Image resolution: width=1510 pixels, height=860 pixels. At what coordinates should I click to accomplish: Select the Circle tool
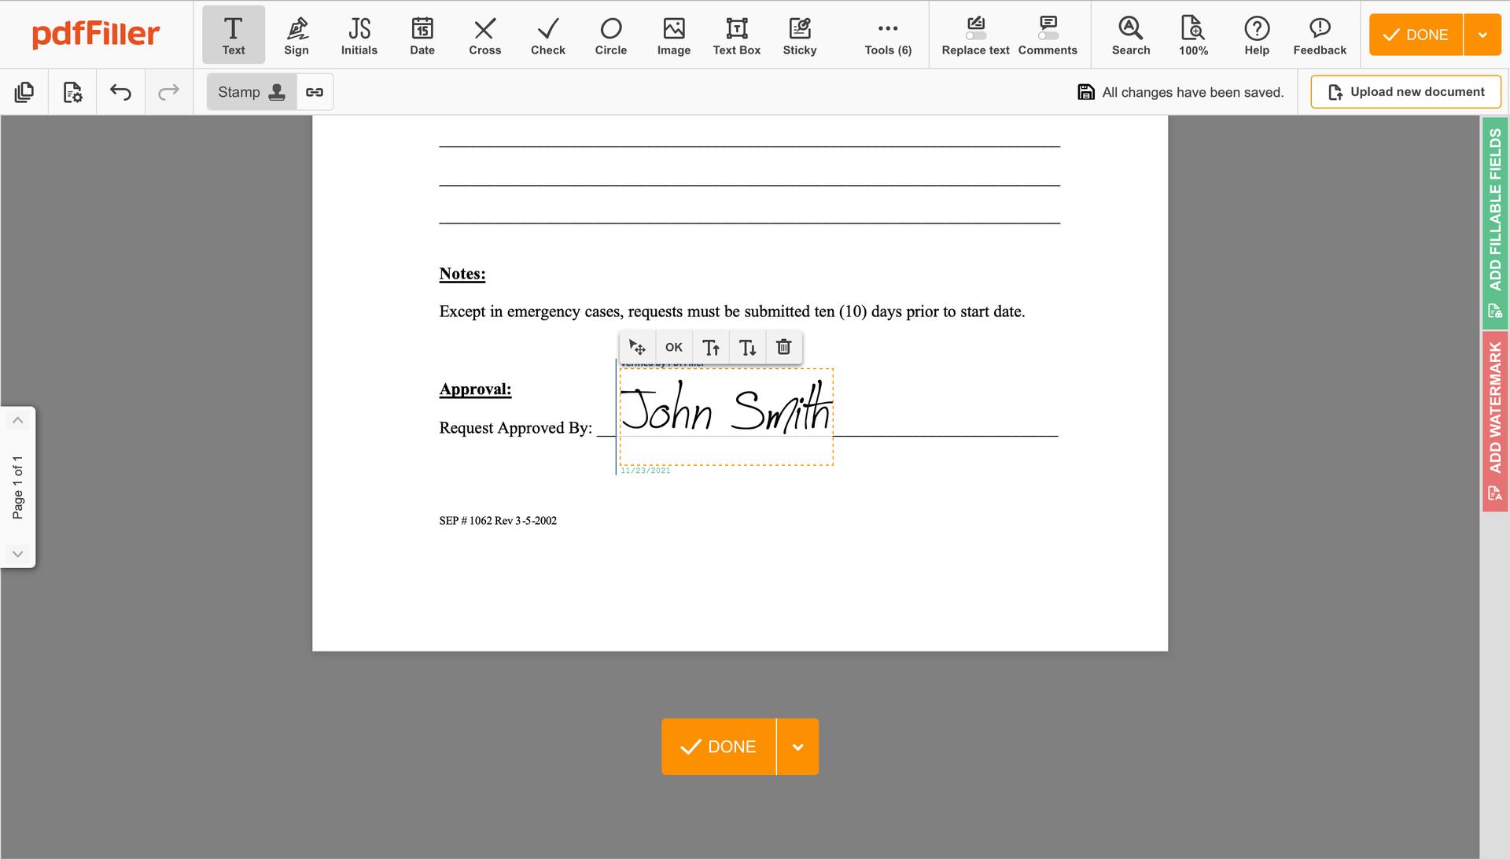(610, 35)
